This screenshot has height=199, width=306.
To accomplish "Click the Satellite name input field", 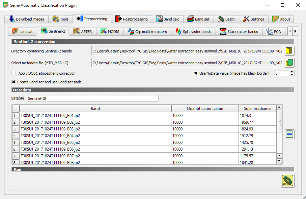I will (x=92, y=98).
